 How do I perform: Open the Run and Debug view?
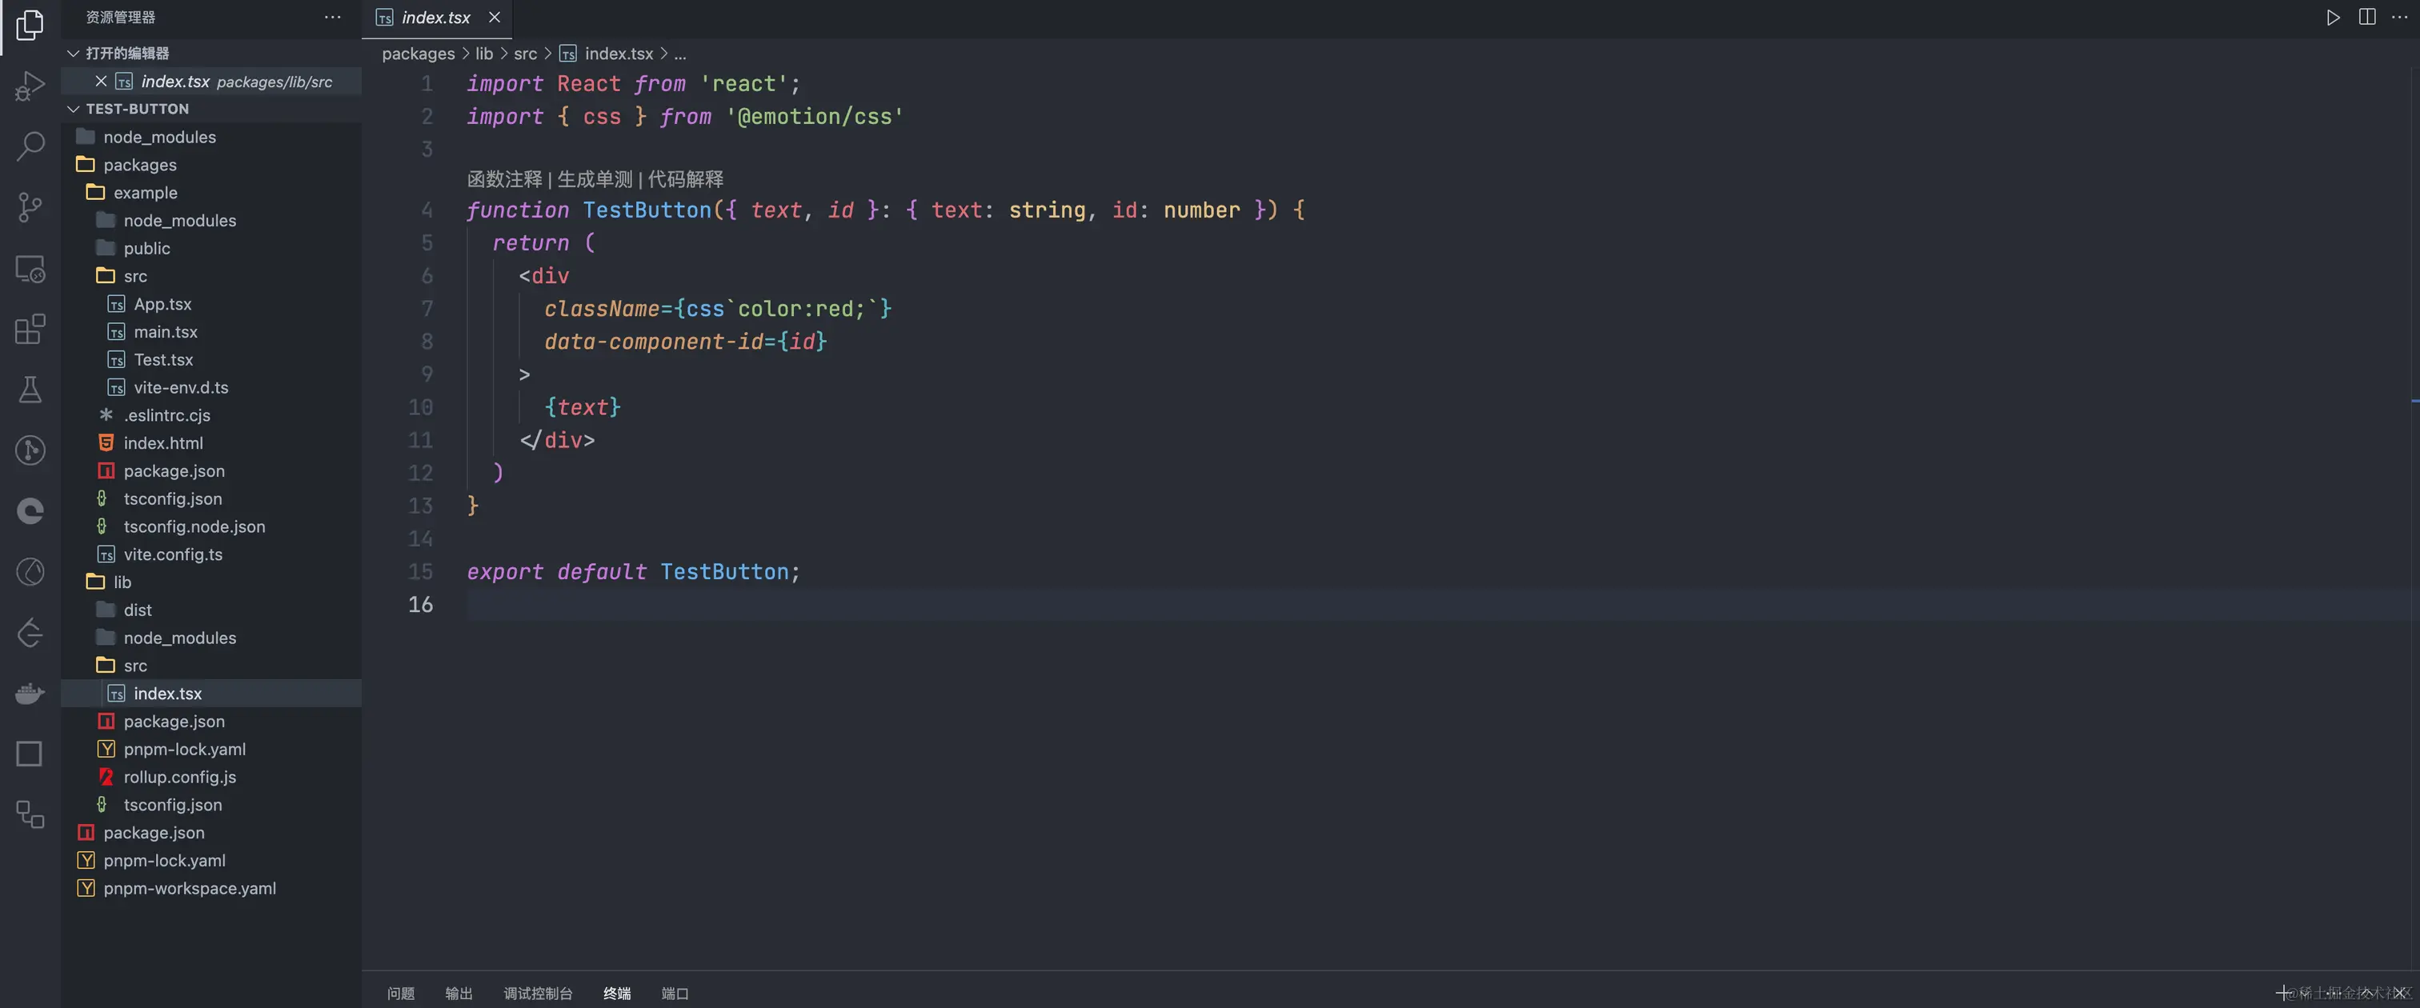[x=30, y=86]
